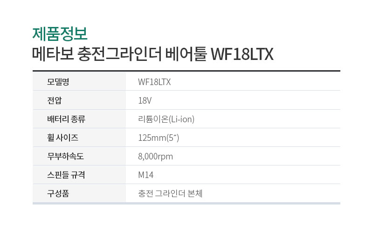
Task: Select the 휠 사이즈 label
Action: click(x=62, y=138)
